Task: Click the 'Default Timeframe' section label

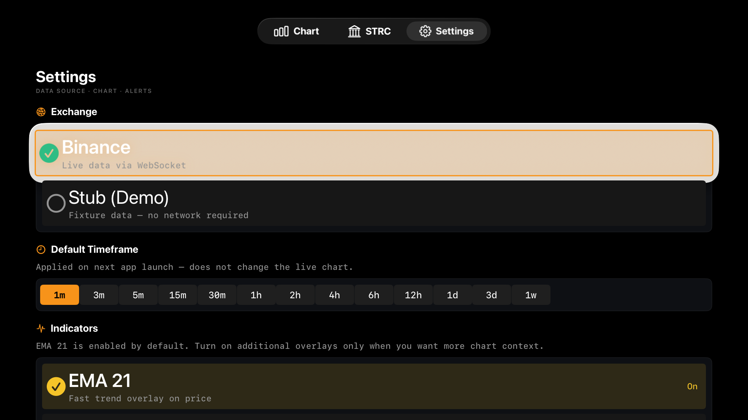Action: 95,250
